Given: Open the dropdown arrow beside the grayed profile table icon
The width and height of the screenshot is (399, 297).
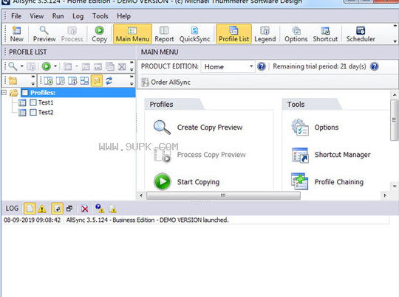Looking at the screenshot, I should 77,66.
